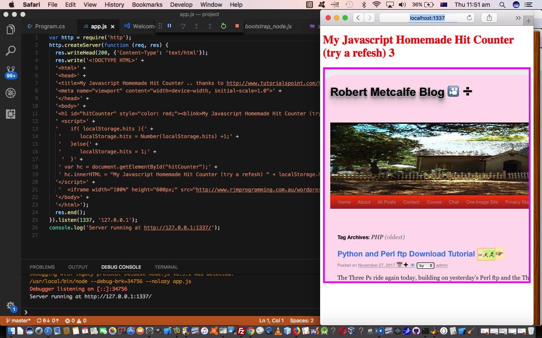Stop debugging with the red square icon
Image resolution: width=542 pixels, height=338 pixels.
tap(236, 26)
